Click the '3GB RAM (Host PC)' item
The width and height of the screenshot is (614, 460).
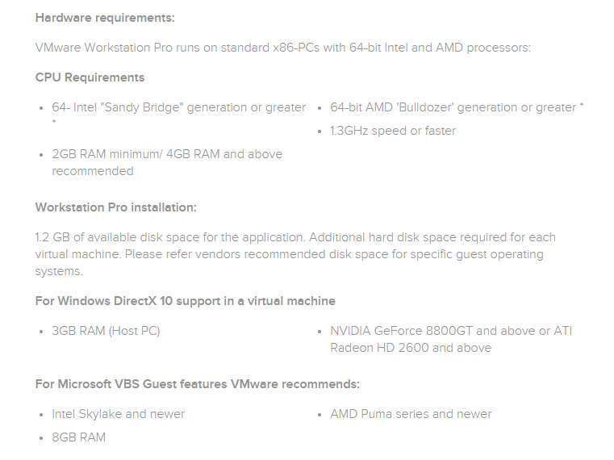point(107,331)
